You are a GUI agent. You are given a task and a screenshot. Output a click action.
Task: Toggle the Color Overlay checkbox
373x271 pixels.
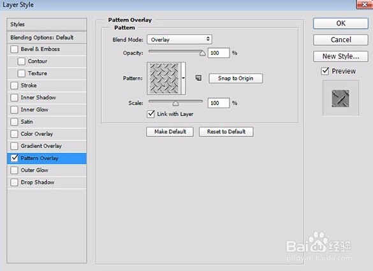14,134
